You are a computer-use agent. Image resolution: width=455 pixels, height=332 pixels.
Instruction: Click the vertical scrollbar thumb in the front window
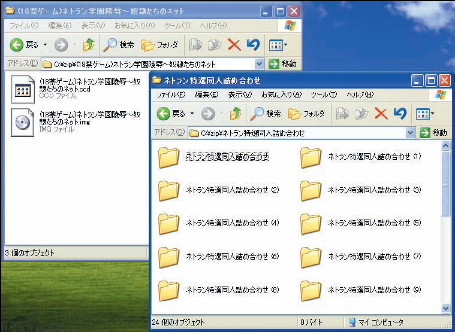pyautogui.click(x=446, y=184)
